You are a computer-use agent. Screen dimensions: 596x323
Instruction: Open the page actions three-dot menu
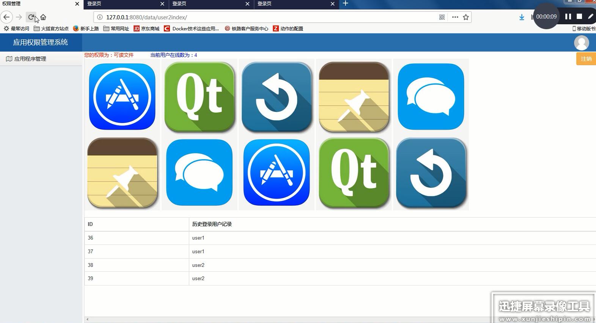[455, 17]
